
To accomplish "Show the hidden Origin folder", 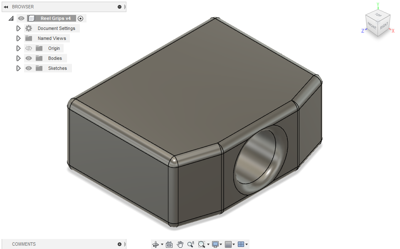I will tap(28, 48).
